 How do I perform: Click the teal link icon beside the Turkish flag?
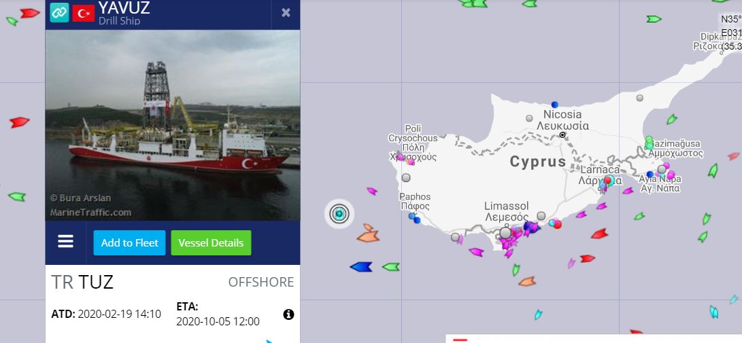pos(60,13)
